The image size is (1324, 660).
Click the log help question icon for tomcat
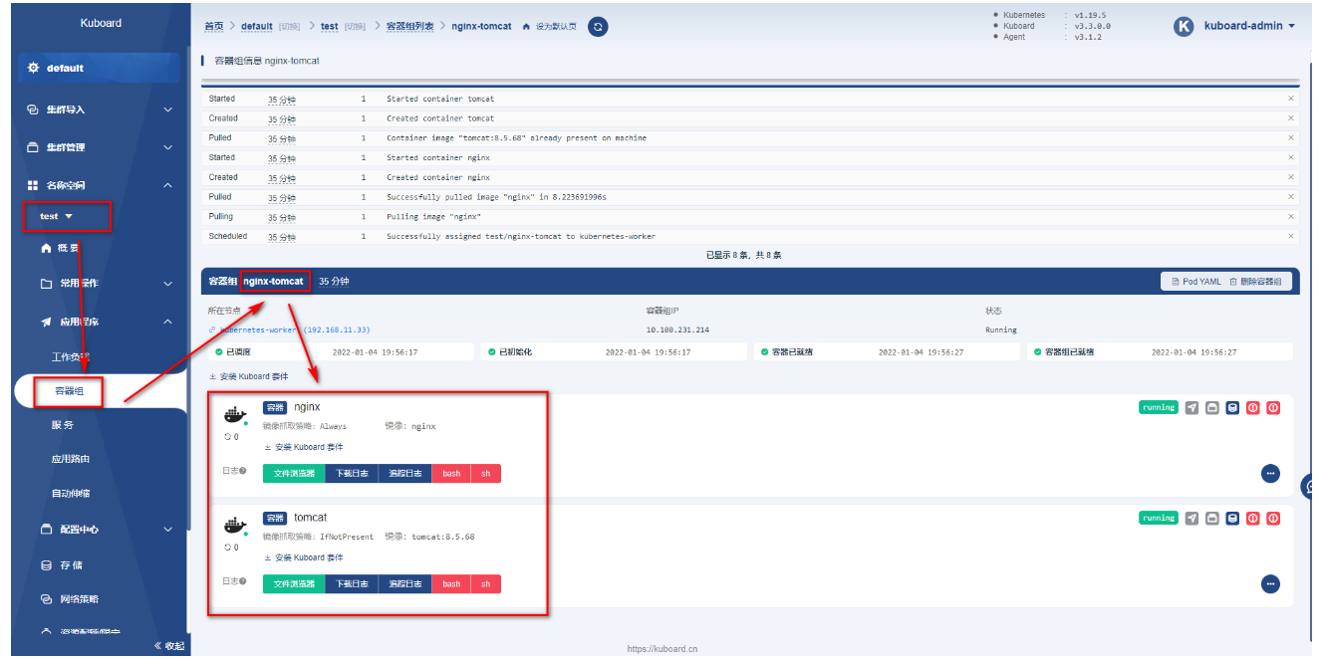pos(242,581)
